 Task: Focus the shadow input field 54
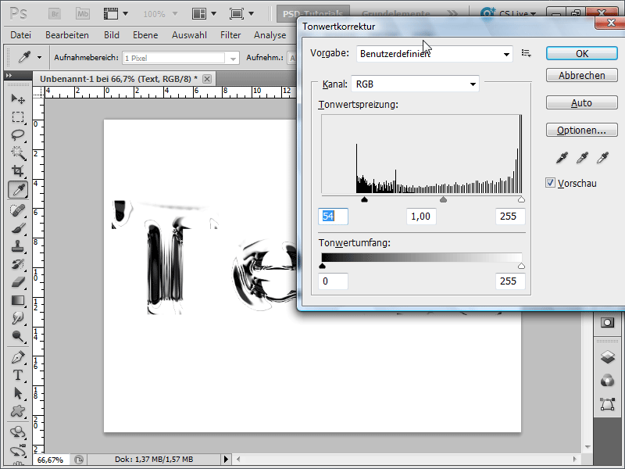(334, 217)
